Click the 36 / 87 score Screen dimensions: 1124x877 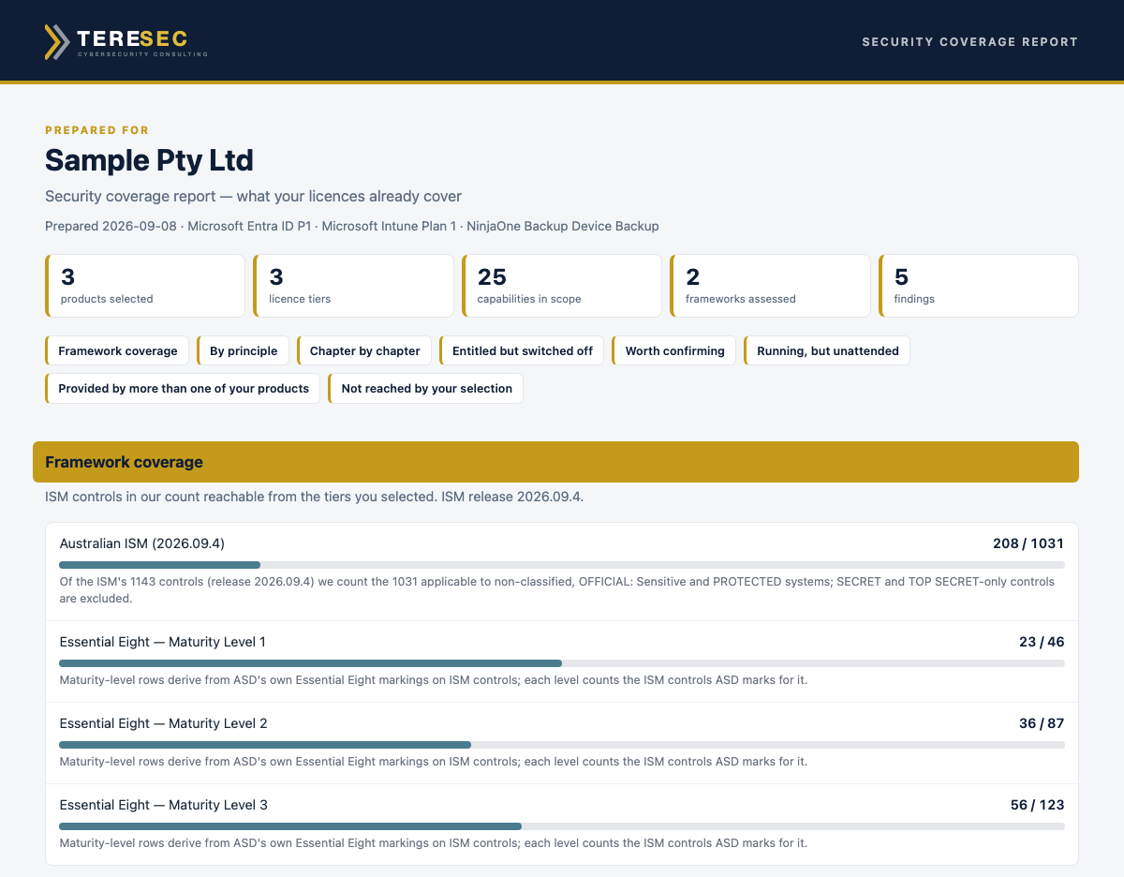point(1042,723)
